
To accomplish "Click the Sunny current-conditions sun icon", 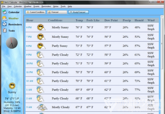I will click(12, 86).
